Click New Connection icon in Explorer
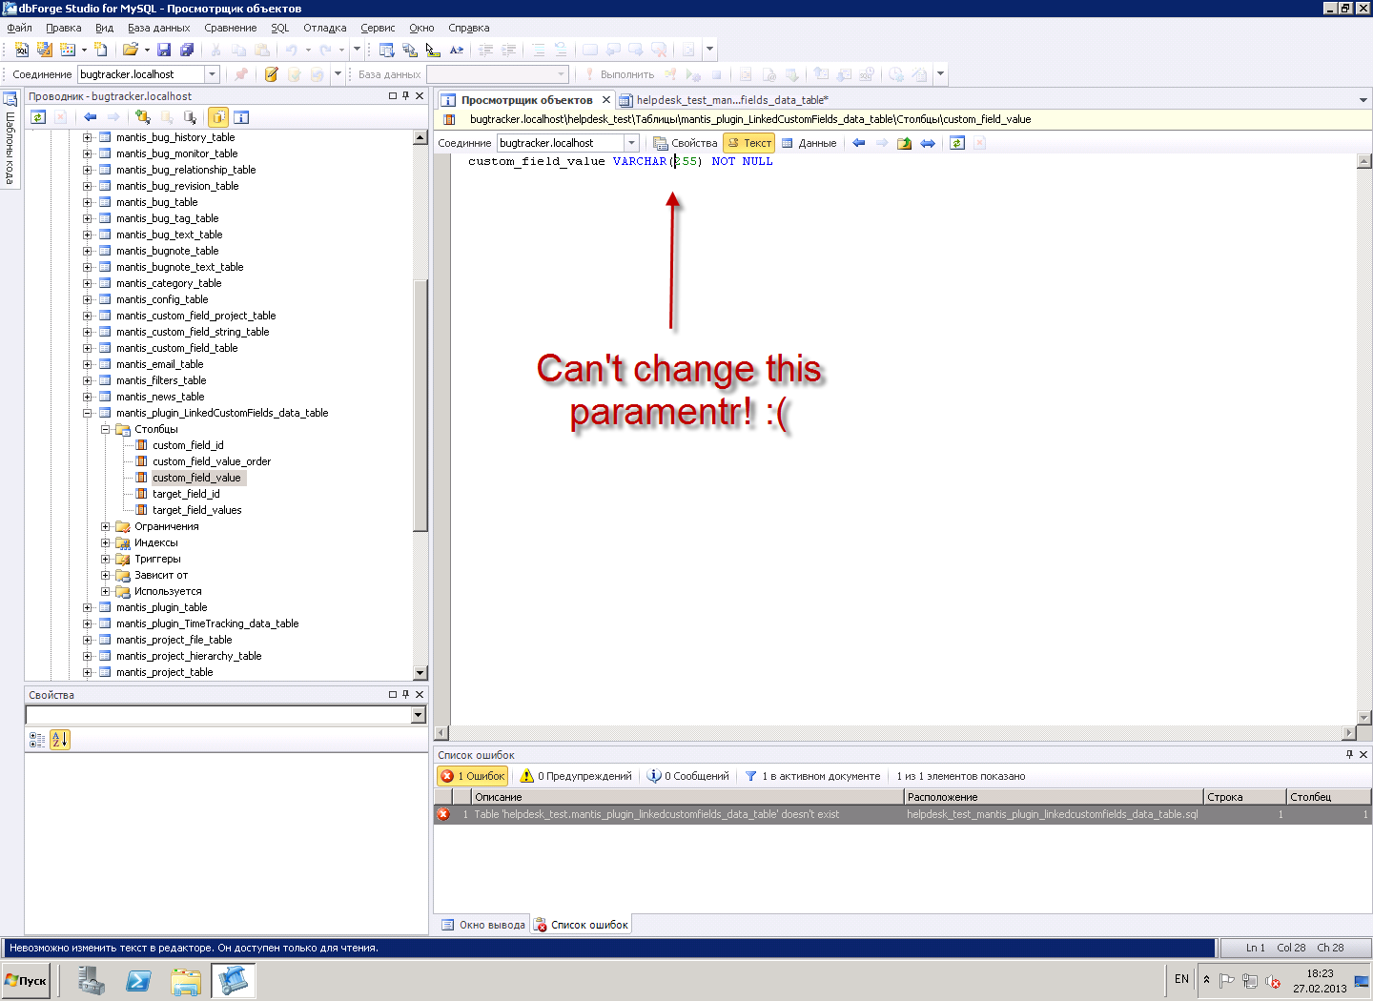Screen dimensions: 1373x1001 coord(143,117)
